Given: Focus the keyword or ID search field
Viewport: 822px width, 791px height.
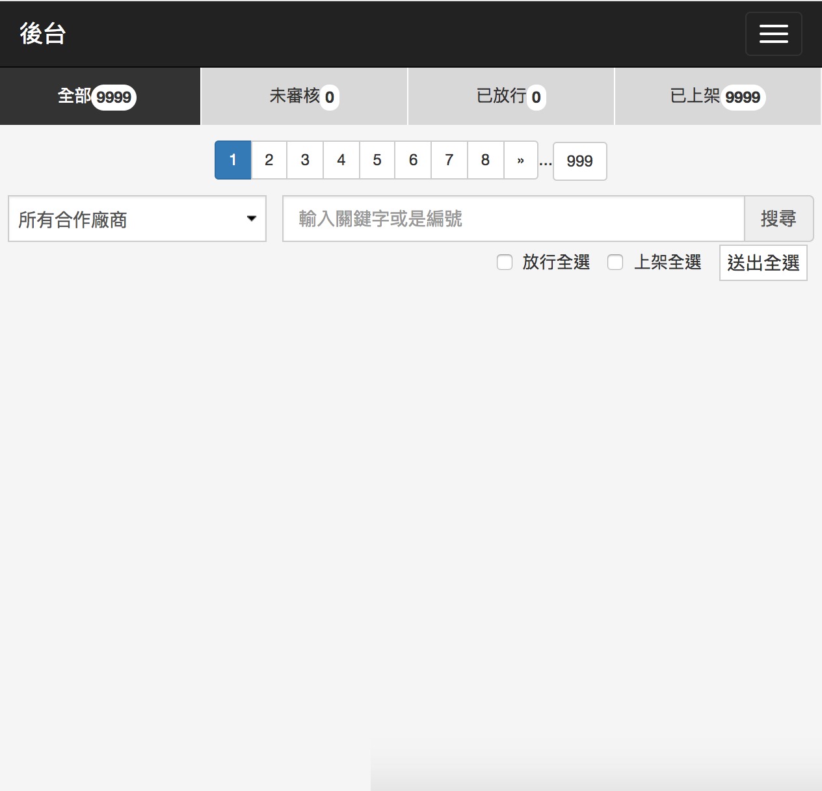Looking at the screenshot, I should [513, 219].
